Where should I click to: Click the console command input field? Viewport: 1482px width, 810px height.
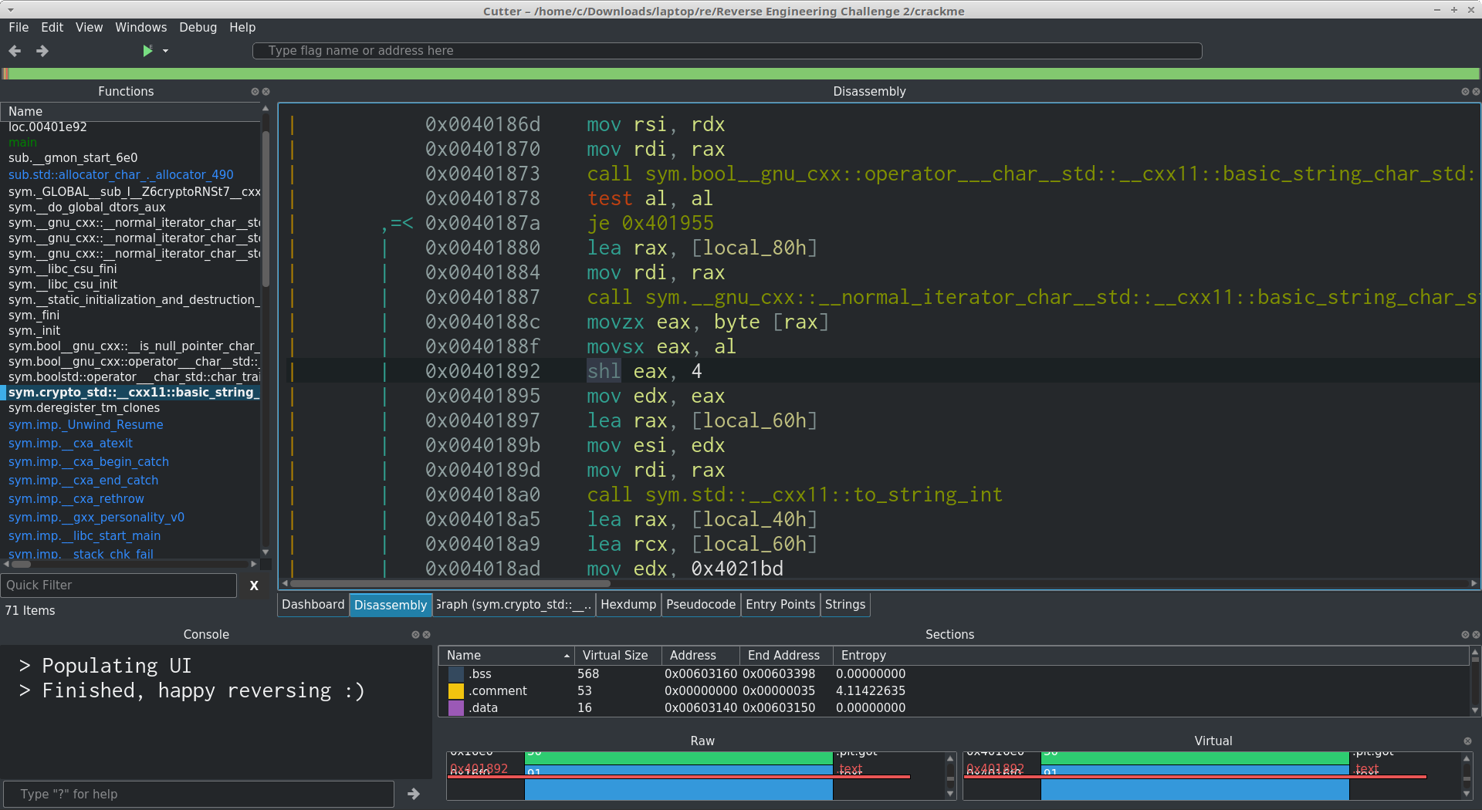pyautogui.click(x=199, y=794)
